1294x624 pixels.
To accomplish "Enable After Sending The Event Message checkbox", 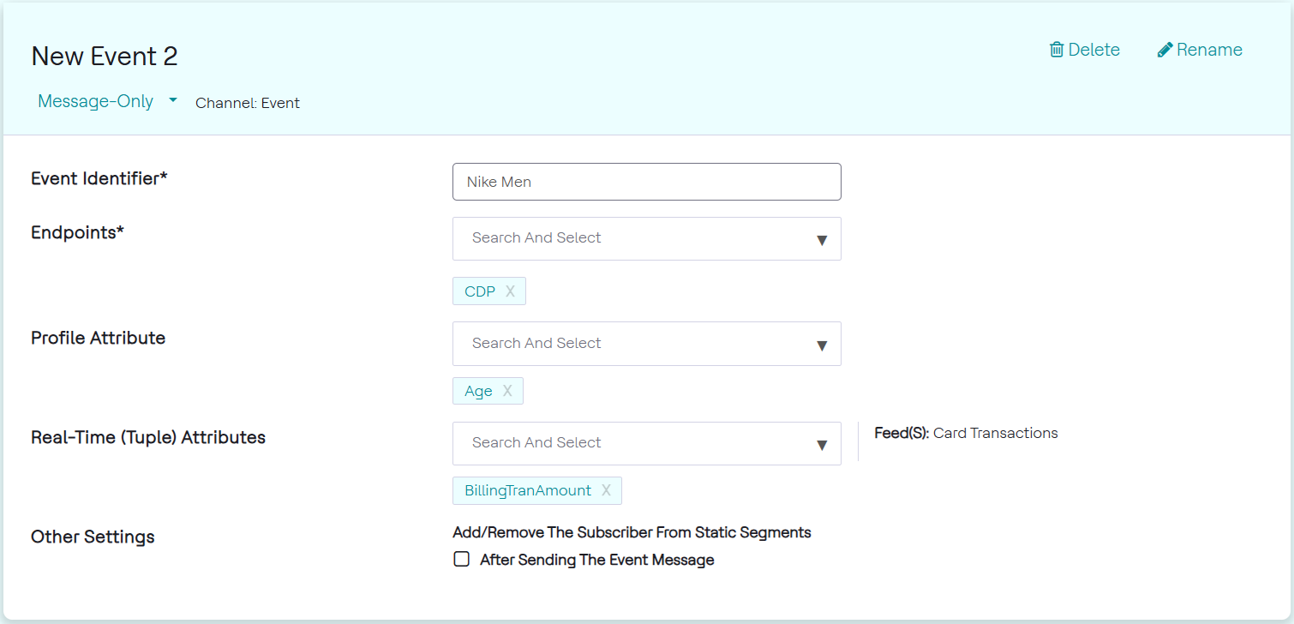I will tap(462, 560).
